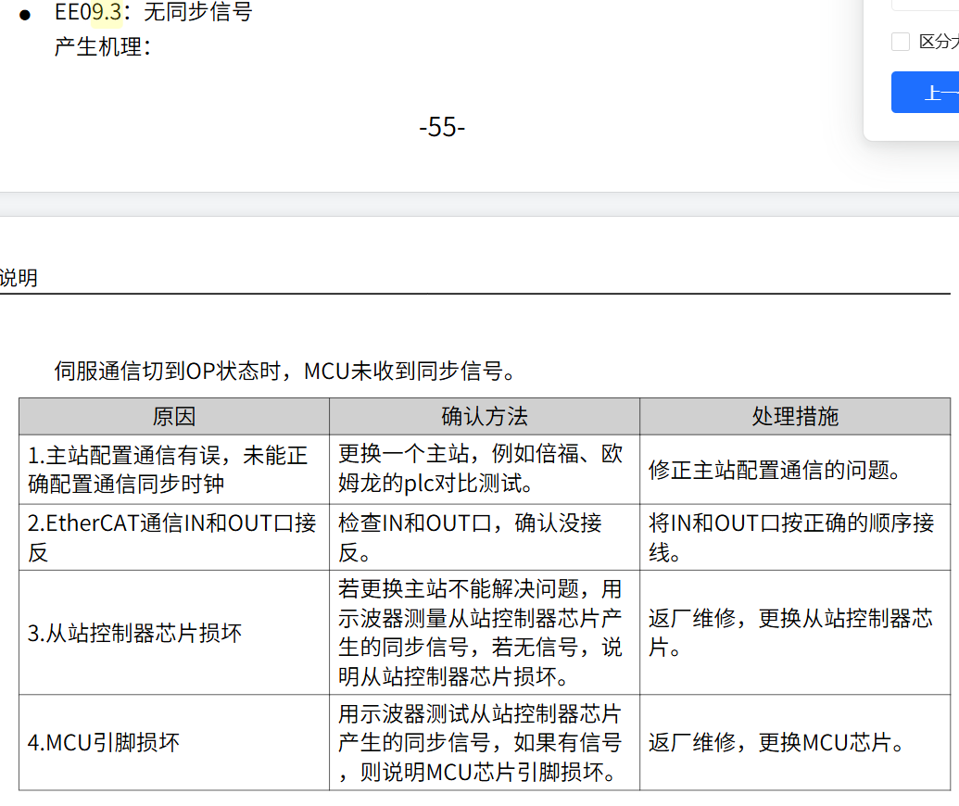Click the 2.EtherCAT通信IN和OUT口接反 cell
Screen dimensions: 959x806
(x=173, y=536)
